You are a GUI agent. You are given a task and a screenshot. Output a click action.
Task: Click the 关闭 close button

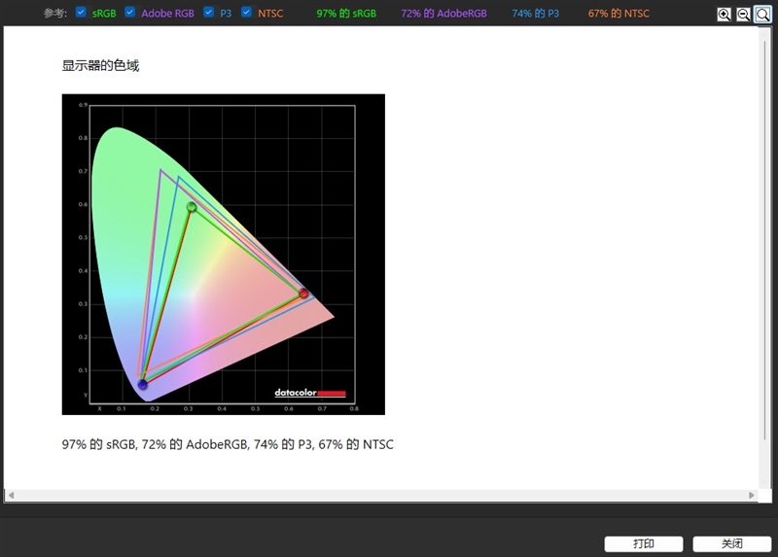click(732, 543)
